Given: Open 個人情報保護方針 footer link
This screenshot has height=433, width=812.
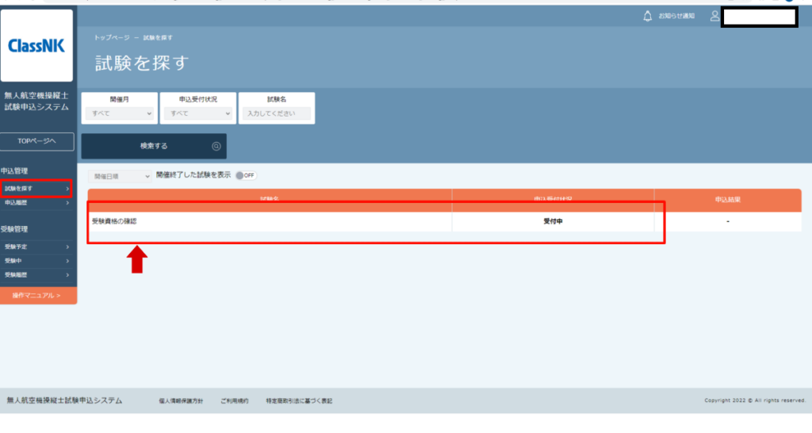Looking at the screenshot, I should coord(181,401).
